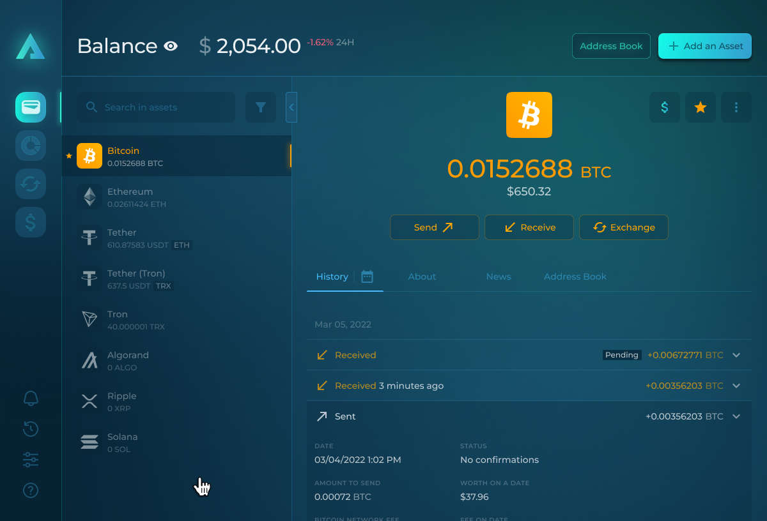Click the large Bitcoin logo
The width and height of the screenshot is (767, 521).
(x=529, y=115)
